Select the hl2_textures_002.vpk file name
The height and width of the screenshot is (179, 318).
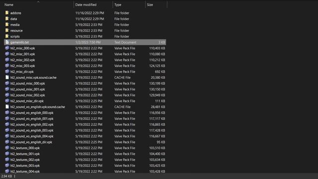25,160
